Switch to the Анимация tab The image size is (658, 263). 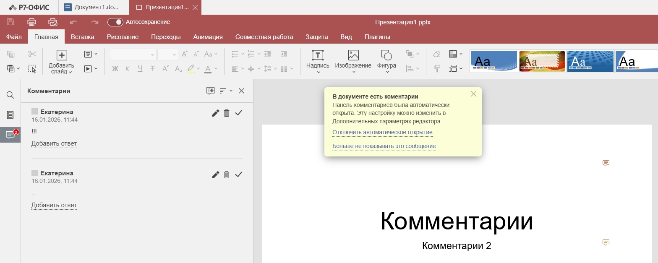coord(208,37)
